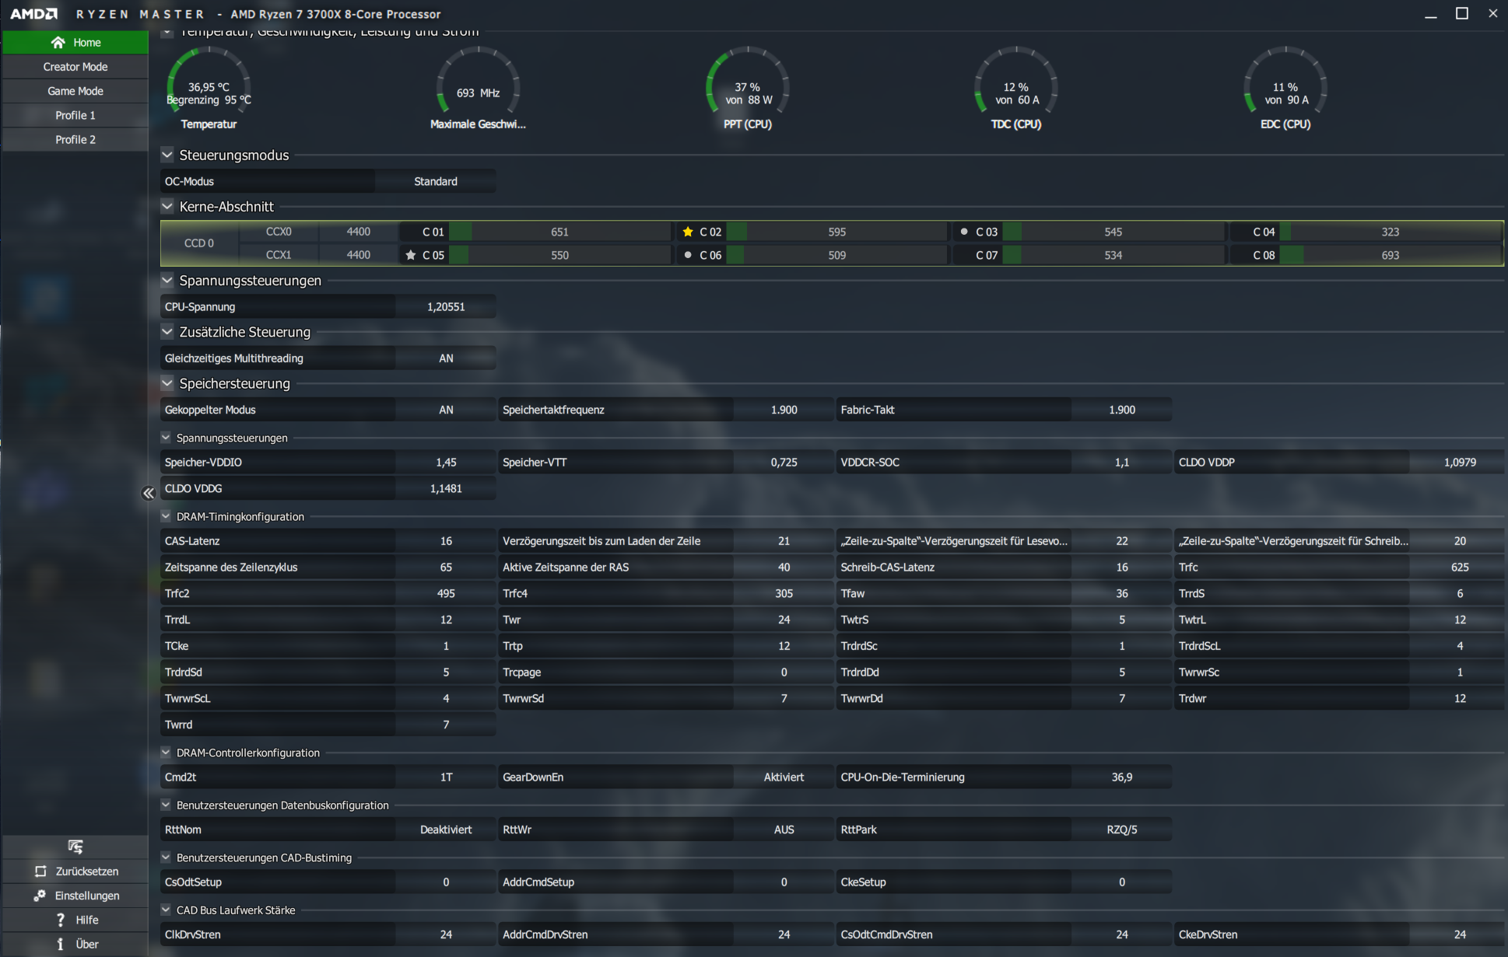Image resolution: width=1508 pixels, height=957 pixels.
Task: Collapse the DRAM-Timingkonfiguration section
Action: tap(166, 516)
